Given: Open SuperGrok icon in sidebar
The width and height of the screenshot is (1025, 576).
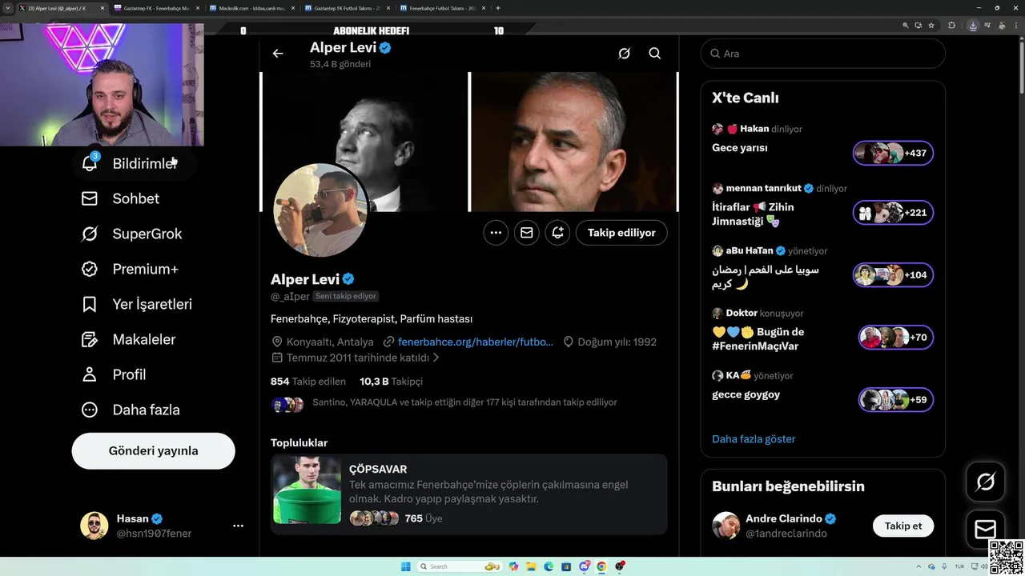Looking at the screenshot, I should pos(90,234).
